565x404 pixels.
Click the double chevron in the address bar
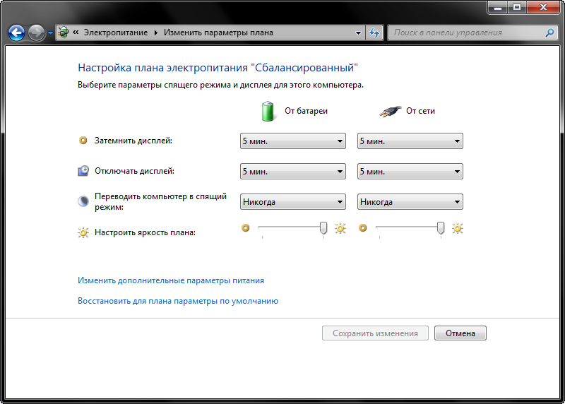(76, 32)
